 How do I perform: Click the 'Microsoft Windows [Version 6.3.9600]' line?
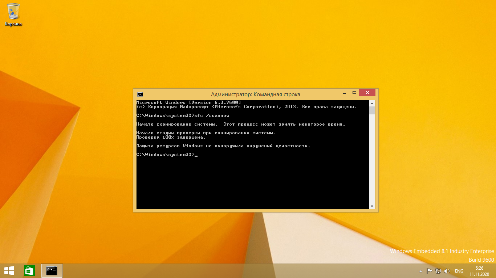pos(188,102)
